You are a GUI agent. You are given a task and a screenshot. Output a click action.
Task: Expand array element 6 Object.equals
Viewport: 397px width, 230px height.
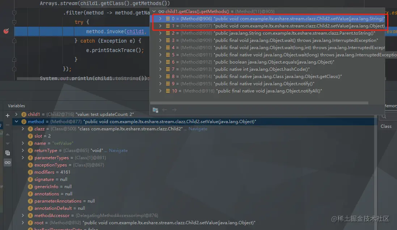pyautogui.click(x=160, y=62)
